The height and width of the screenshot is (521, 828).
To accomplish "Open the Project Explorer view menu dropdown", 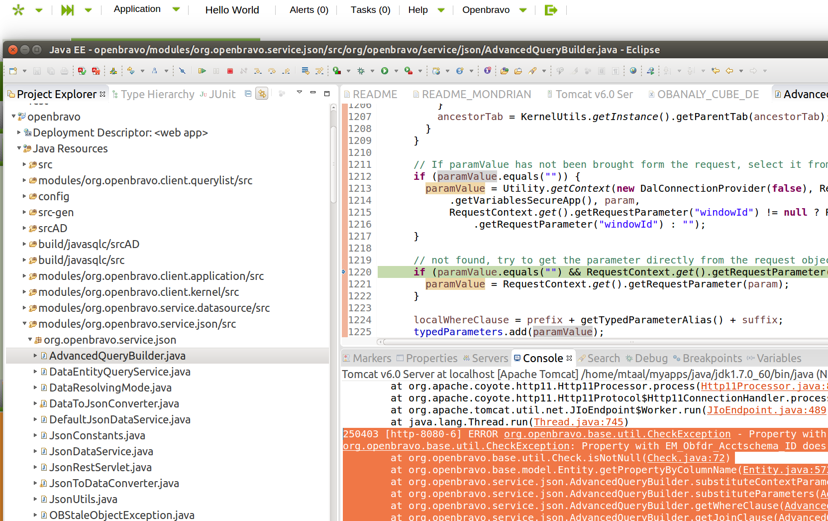I will point(299,93).
